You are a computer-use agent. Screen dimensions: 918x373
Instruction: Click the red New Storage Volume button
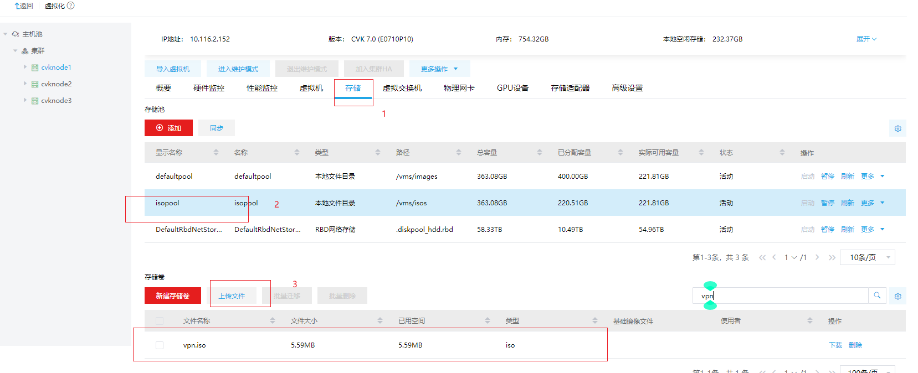tap(173, 296)
